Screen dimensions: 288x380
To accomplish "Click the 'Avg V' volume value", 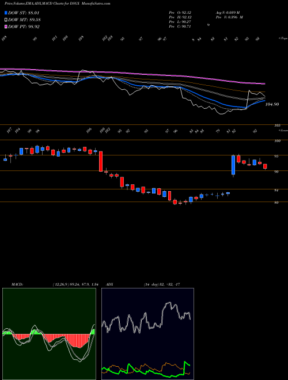I will tap(228, 13).
